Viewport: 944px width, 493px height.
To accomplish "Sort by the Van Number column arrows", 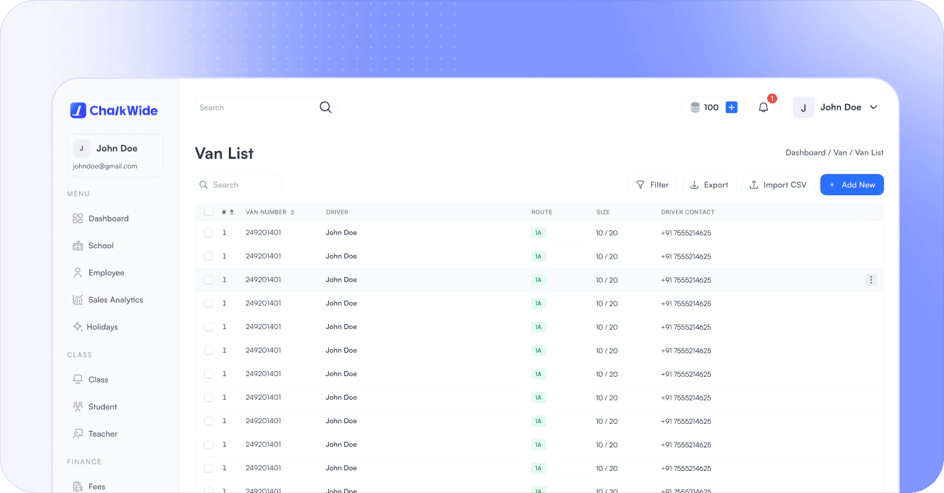I will (x=292, y=212).
